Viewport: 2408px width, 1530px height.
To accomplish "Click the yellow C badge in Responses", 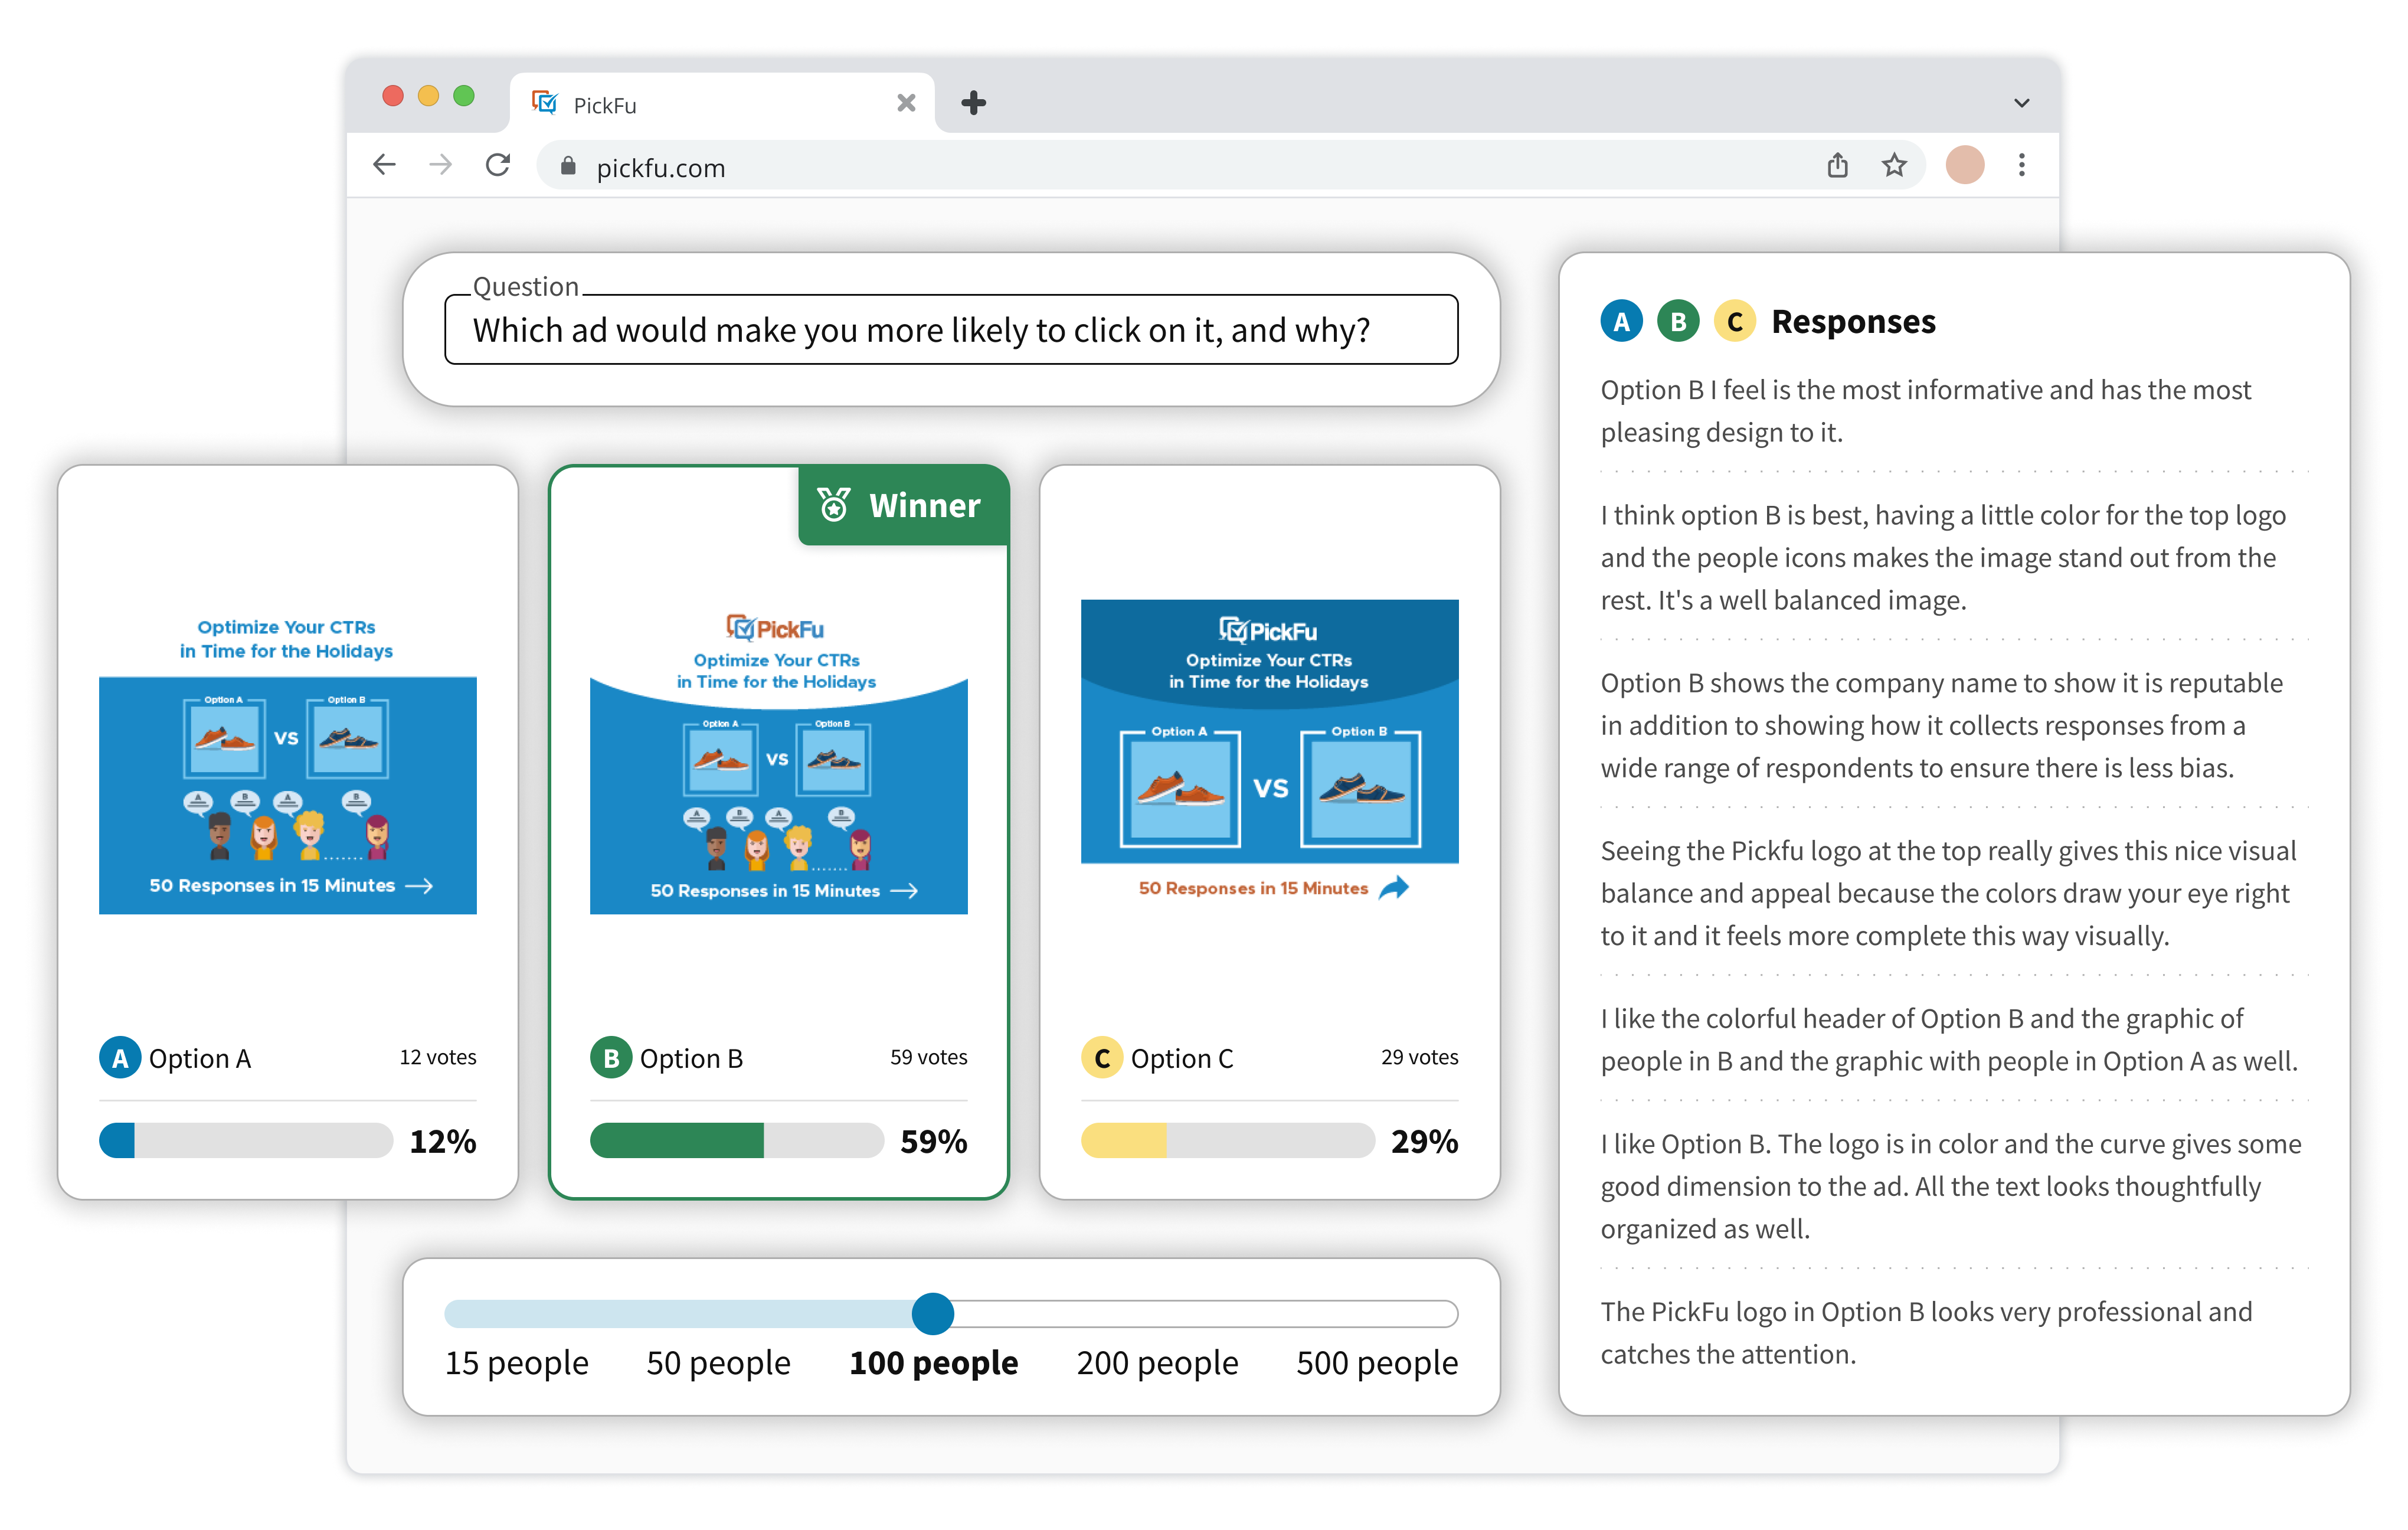I will 1734,322.
